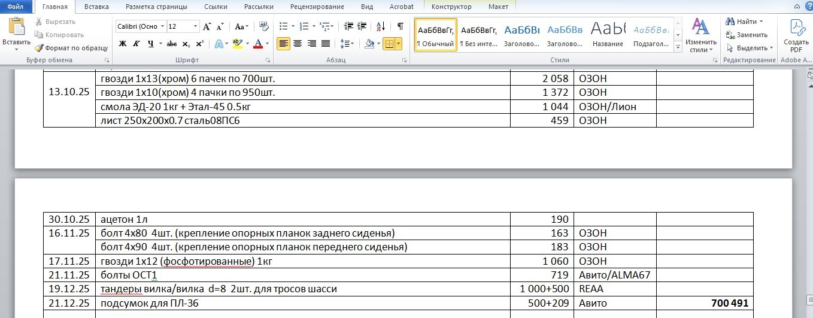Expand the styles gallery with bottom arrow
This screenshot has width=813, height=318.
(x=678, y=48)
